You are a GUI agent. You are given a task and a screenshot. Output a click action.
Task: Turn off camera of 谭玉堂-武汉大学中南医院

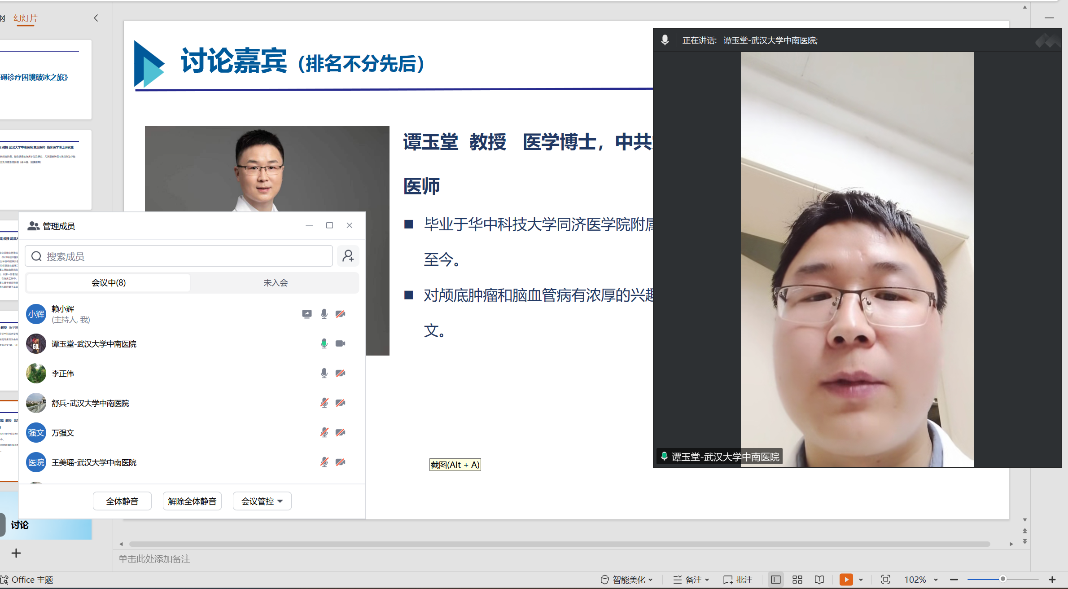341,343
